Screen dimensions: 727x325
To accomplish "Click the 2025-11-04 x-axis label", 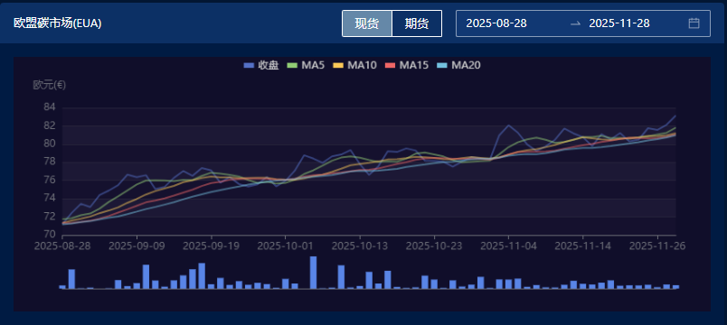I will [508, 246].
